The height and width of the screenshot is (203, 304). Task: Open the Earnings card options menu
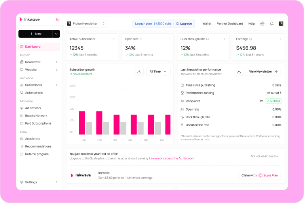pyautogui.click(x=280, y=39)
